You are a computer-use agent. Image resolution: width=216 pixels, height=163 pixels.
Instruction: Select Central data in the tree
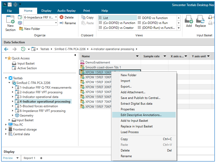click(21, 134)
